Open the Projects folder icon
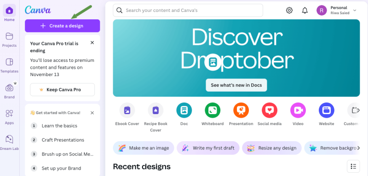368x176 pixels. pyautogui.click(x=9, y=37)
